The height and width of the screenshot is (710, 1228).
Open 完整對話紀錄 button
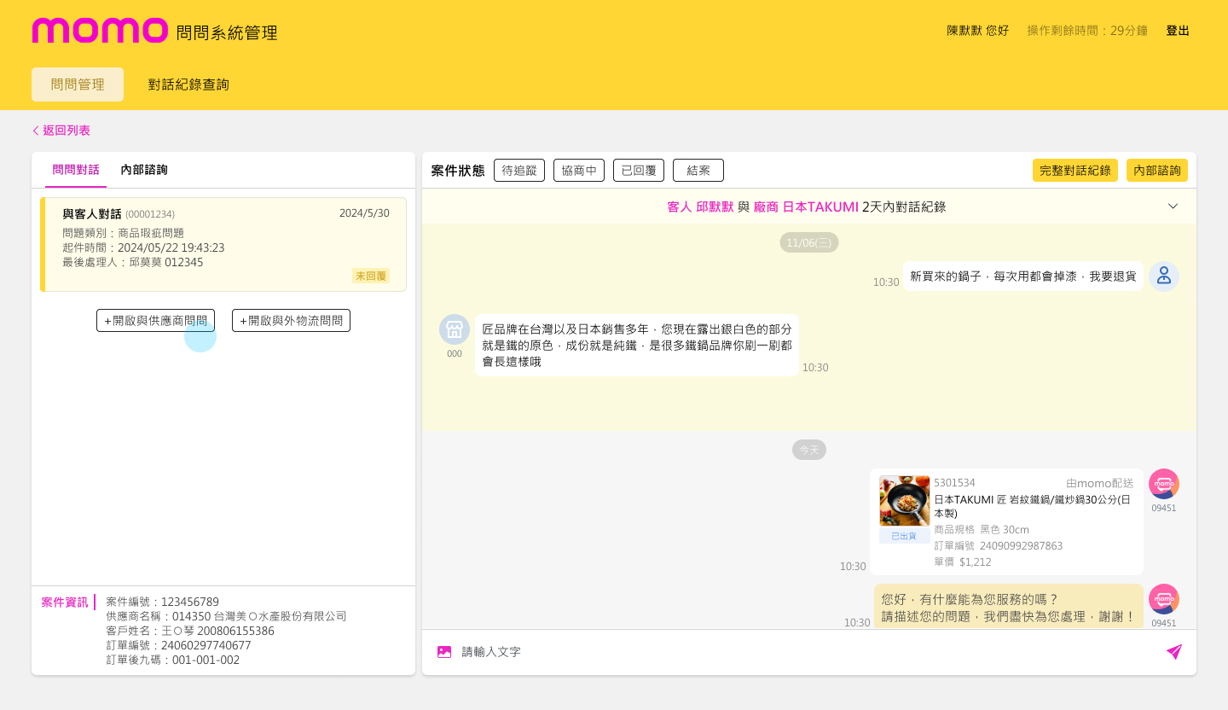pos(1075,170)
